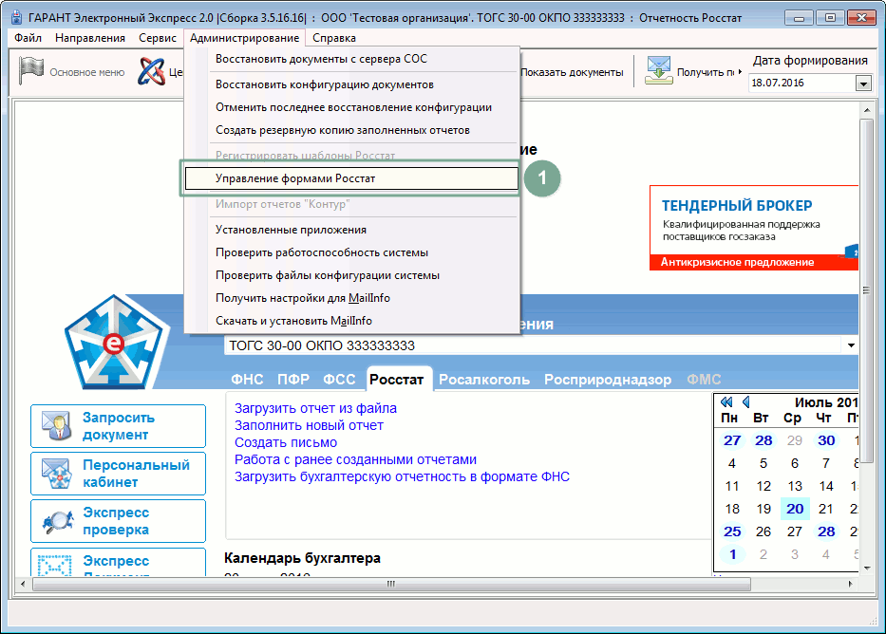Click the horizontal scrollbar thumb

pyautogui.click(x=391, y=585)
